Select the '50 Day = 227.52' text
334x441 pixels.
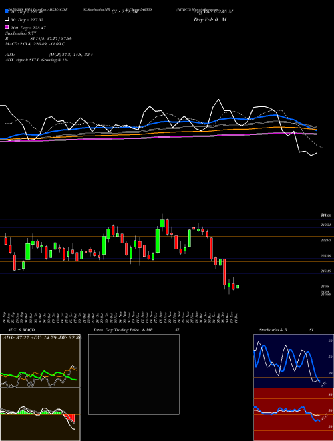click(x=27, y=19)
